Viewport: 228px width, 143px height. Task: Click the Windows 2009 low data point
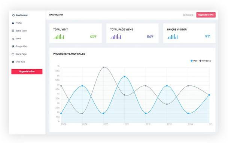pyautogui.click(x=82, y=113)
